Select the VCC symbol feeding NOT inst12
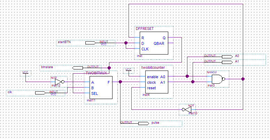The image size is (270, 140). 25,73
